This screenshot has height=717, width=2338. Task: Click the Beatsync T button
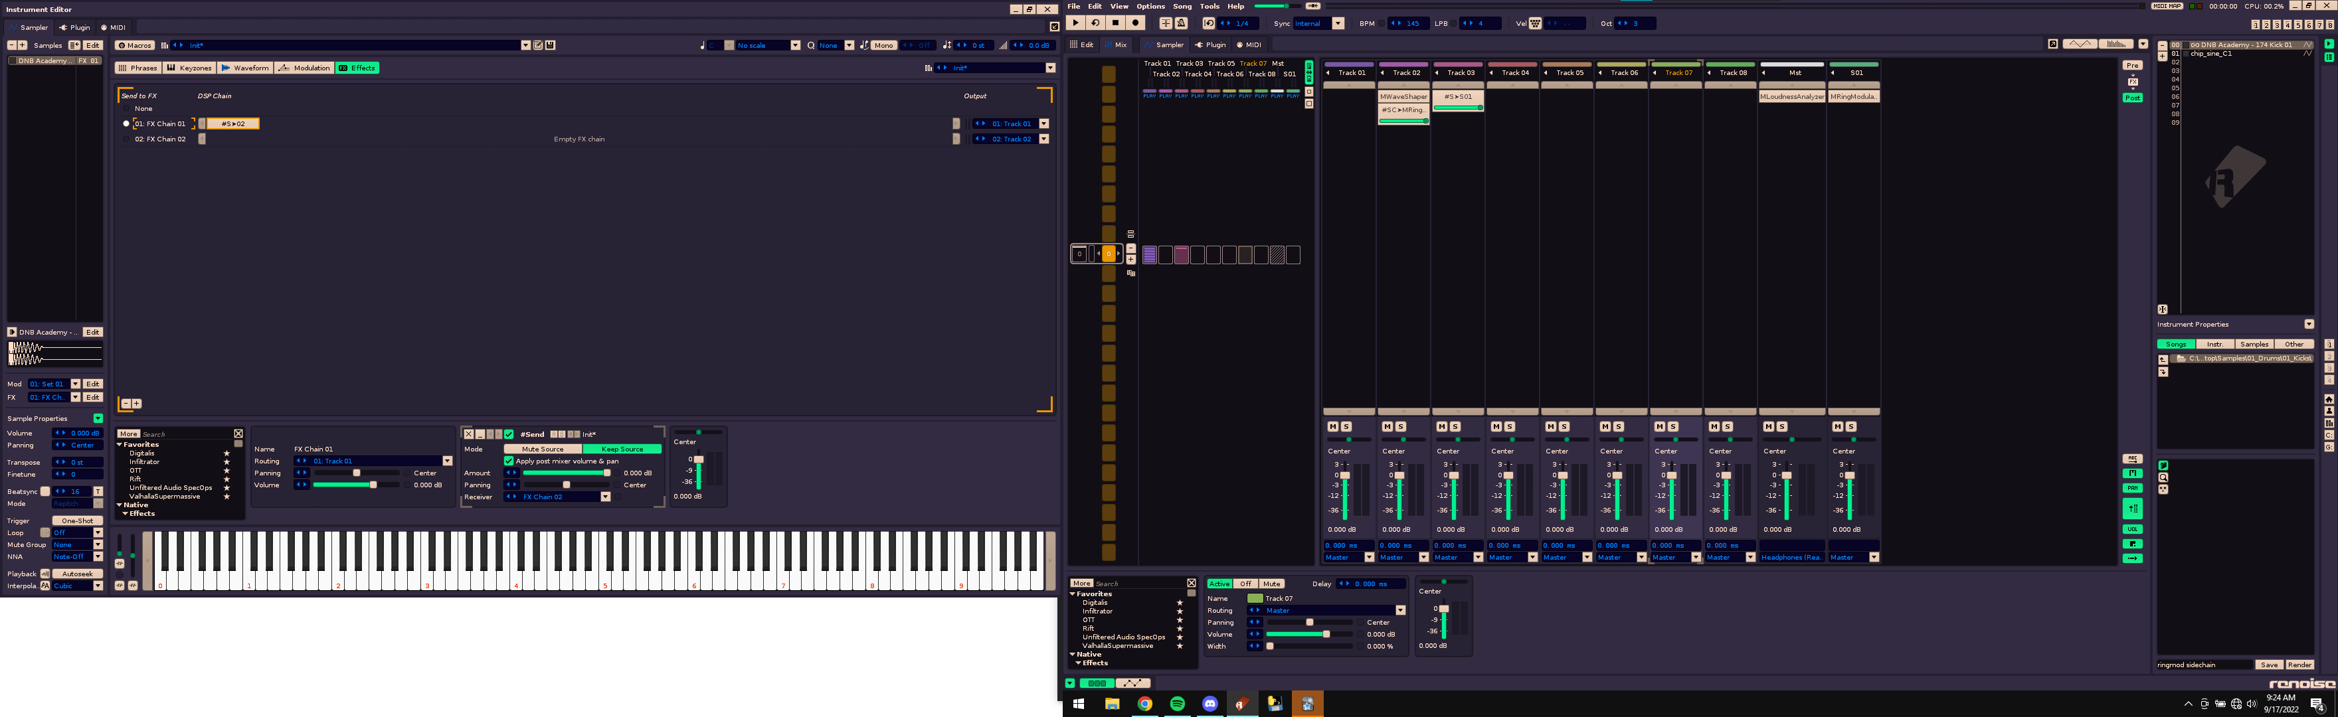pyautogui.click(x=98, y=492)
